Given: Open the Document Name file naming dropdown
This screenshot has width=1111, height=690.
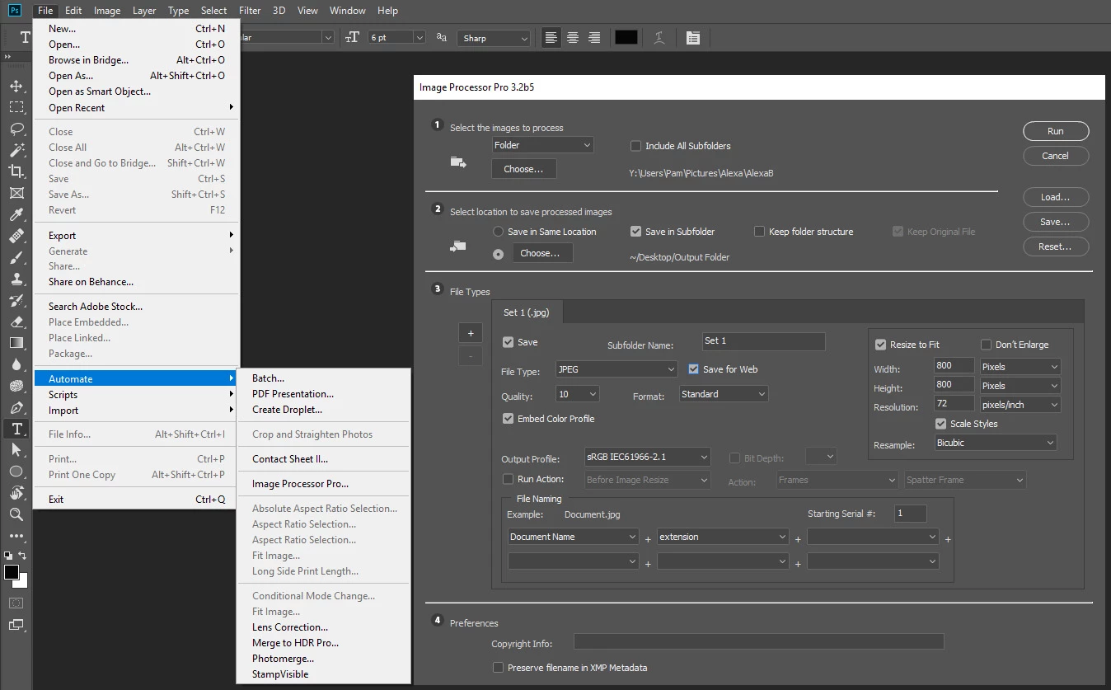Looking at the screenshot, I should pyautogui.click(x=574, y=537).
